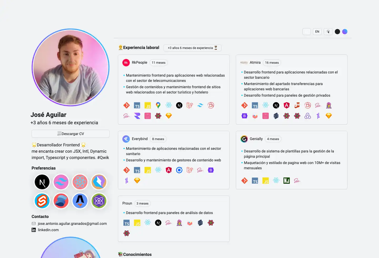Viewport: 379px width, 258px height.
Task: Click the Experiencia laboral heading
Action: click(139, 47)
